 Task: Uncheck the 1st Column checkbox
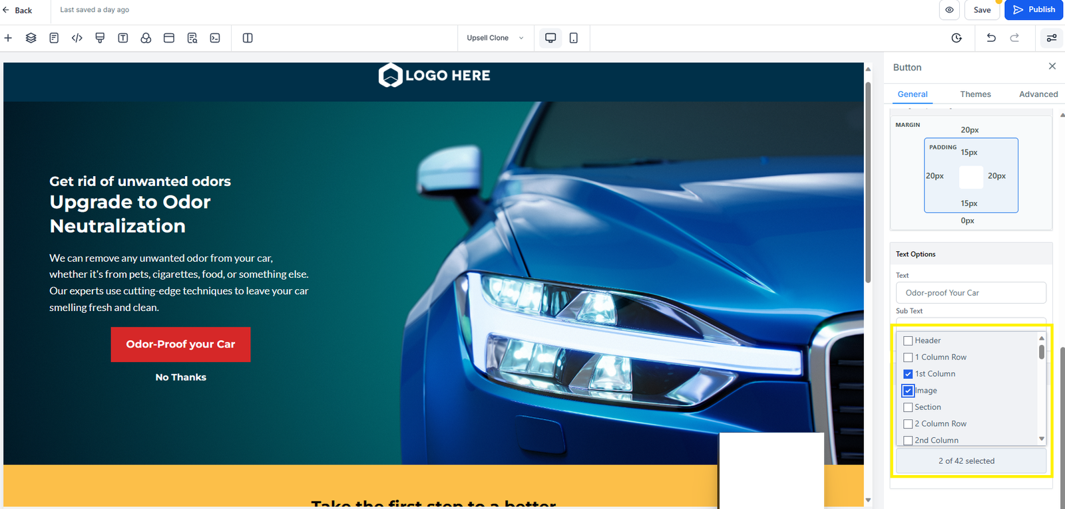pos(908,374)
